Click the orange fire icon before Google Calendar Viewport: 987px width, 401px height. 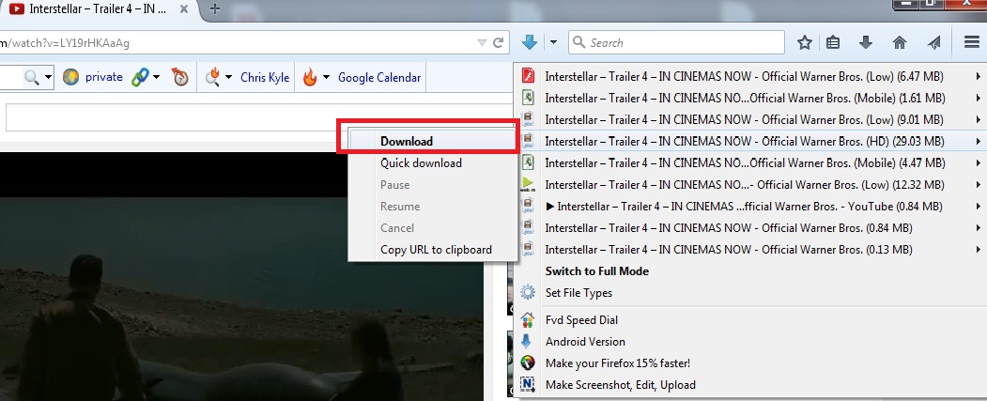(x=310, y=77)
